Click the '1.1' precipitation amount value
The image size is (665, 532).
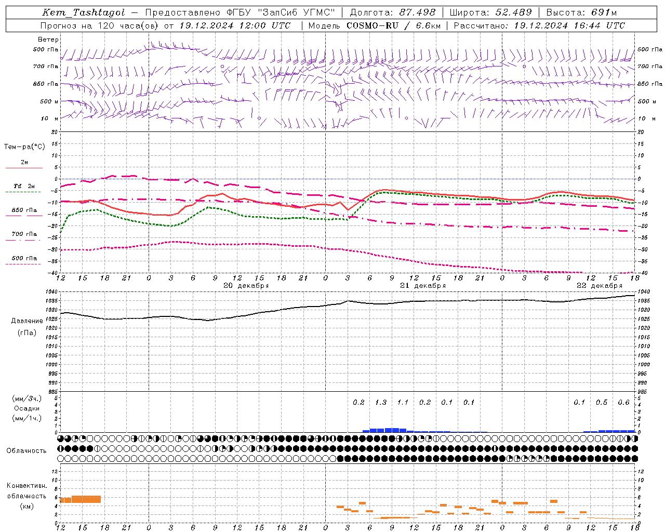tap(403, 403)
